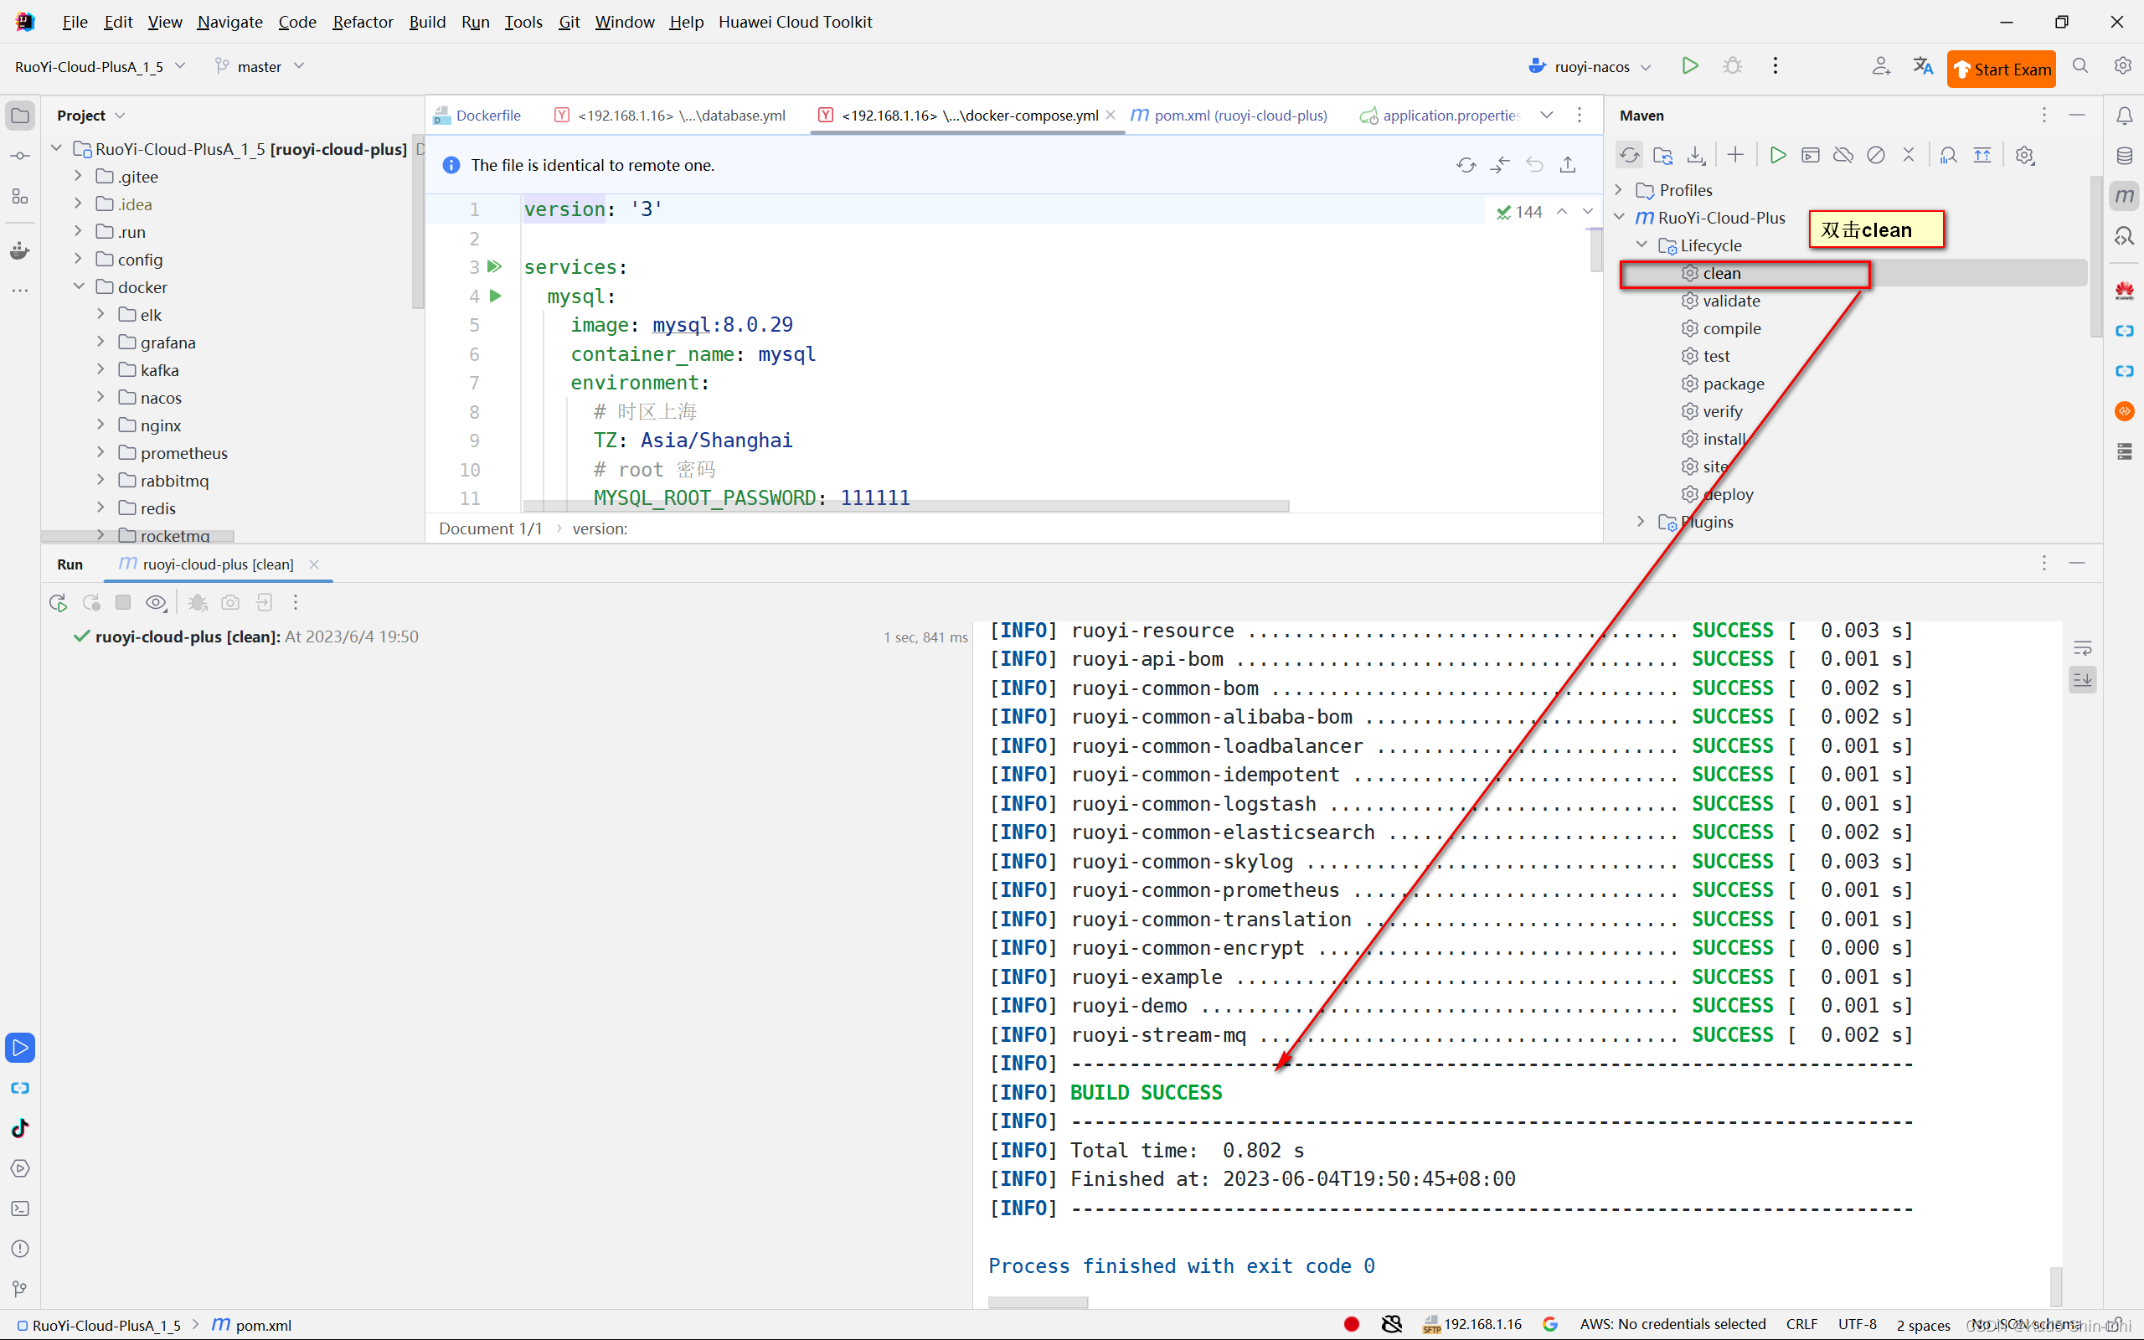Run the selected Maven build from the Maven toolbar
Screen dimensions: 2144x1340
[x=1777, y=155]
